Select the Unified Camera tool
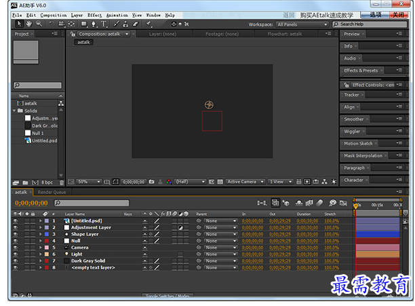This screenshot has height=306, width=415. click(x=62, y=24)
